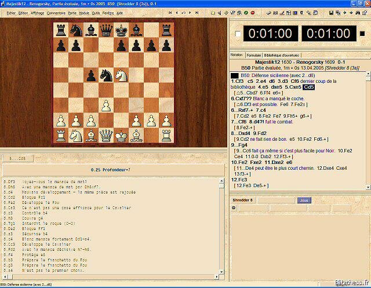Step back one move in the toolbar
The width and height of the screenshot is (371, 288).
point(177,12)
